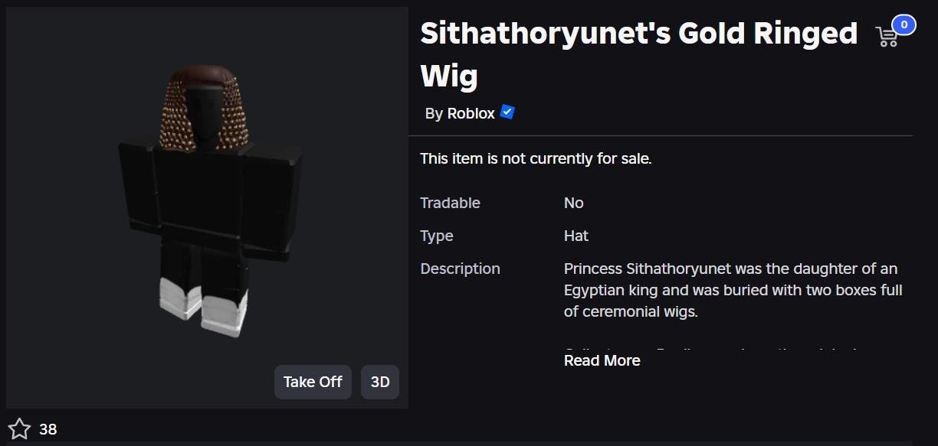The height and width of the screenshot is (446, 938).
Task: Toggle the 3D view button
Action: click(380, 382)
